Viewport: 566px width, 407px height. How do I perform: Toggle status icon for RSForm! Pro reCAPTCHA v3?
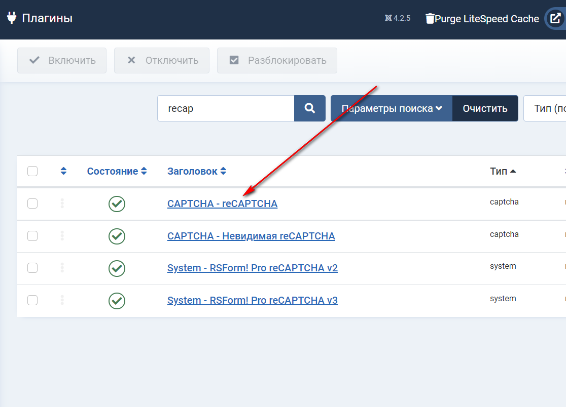(x=117, y=300)
